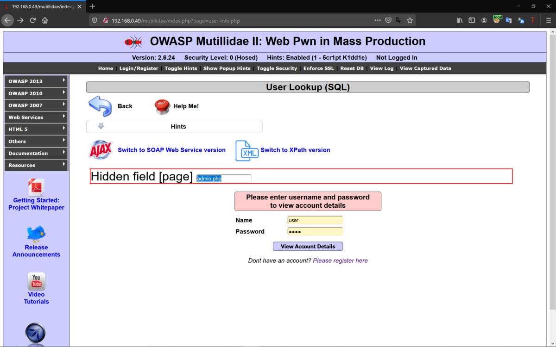Image resolution: width=556 pixels, height=347 pixels.
Task: Click the FoxyProxy 'local' extension icon
Action: click(x=497, y=19)
